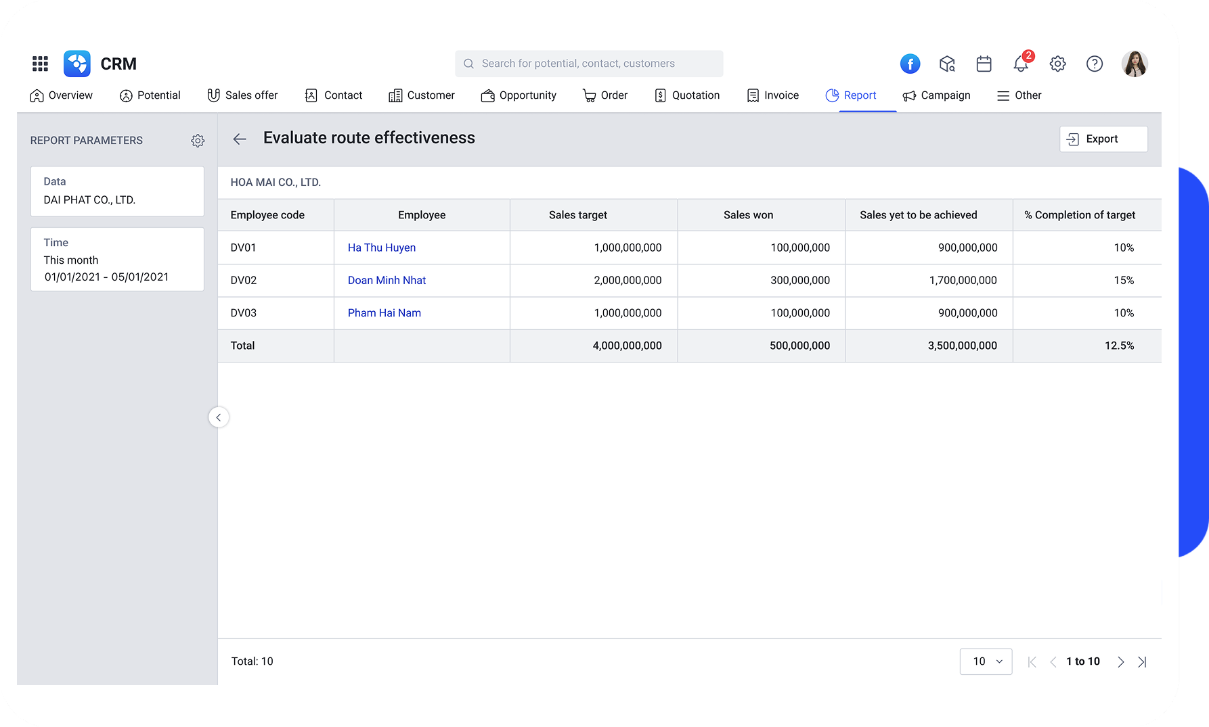Open the notifications bell with 2 alerts
This screenshot has width=1209, height=727.
pyautogui.click(x=1019, y=64)
